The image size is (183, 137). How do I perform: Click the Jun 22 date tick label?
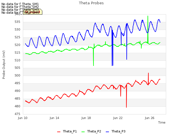pyautogui.click(x=118, y=118)
